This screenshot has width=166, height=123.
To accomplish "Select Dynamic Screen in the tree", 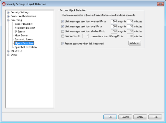I will [x=24, y=39].
